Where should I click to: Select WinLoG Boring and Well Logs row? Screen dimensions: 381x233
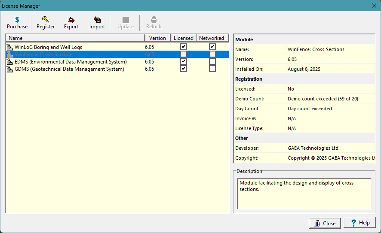(x=117, y=47)
